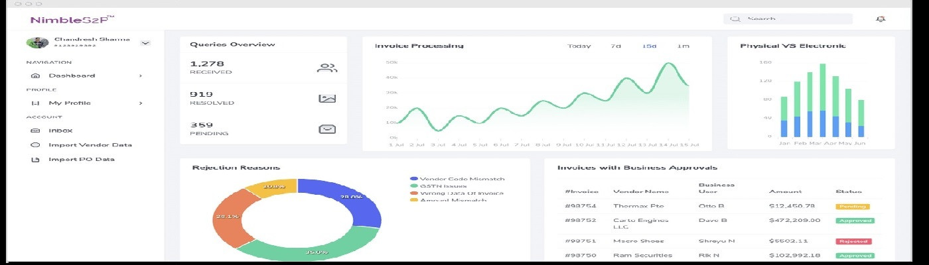Image resolution: width=929 pixels, height=265 pixels.
Task: Toggle GSTN Issues legend swatch
Action: 414,186
